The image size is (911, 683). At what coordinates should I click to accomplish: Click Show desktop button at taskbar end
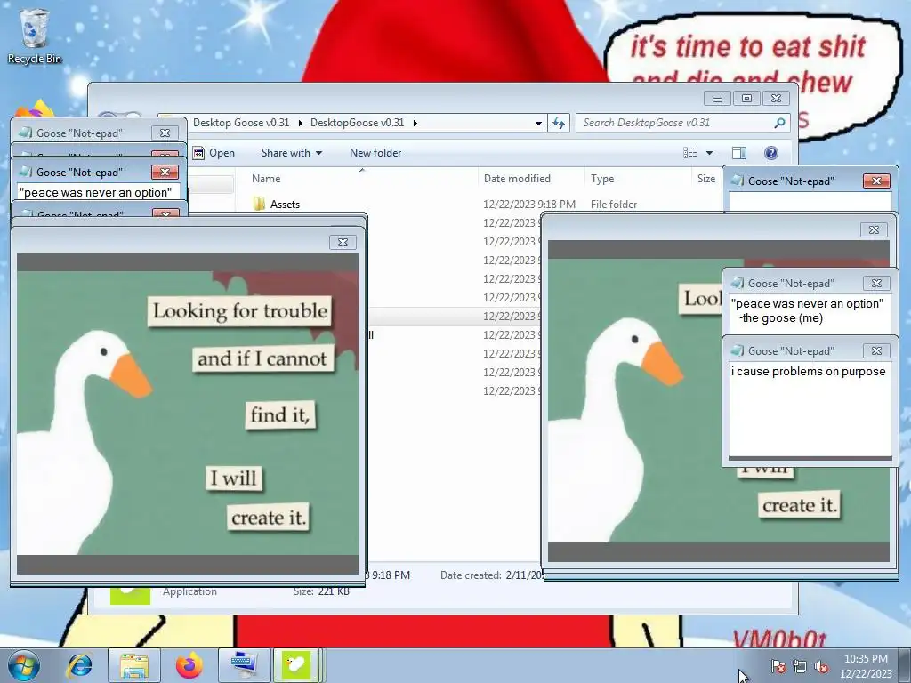click(904, 665)
